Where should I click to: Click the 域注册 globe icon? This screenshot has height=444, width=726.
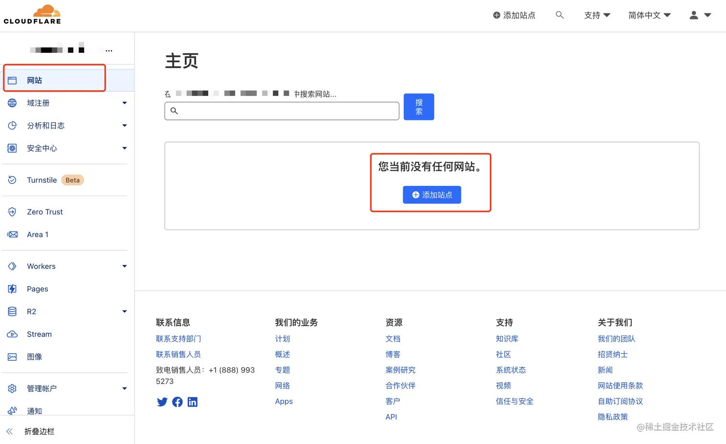click(x=12, y=103)
